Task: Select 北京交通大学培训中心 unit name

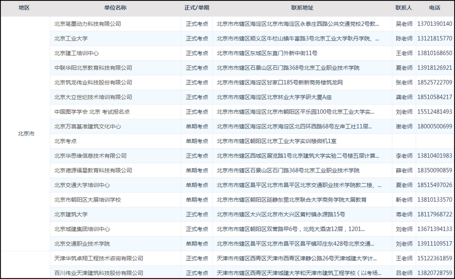Action: pos(82,185)
